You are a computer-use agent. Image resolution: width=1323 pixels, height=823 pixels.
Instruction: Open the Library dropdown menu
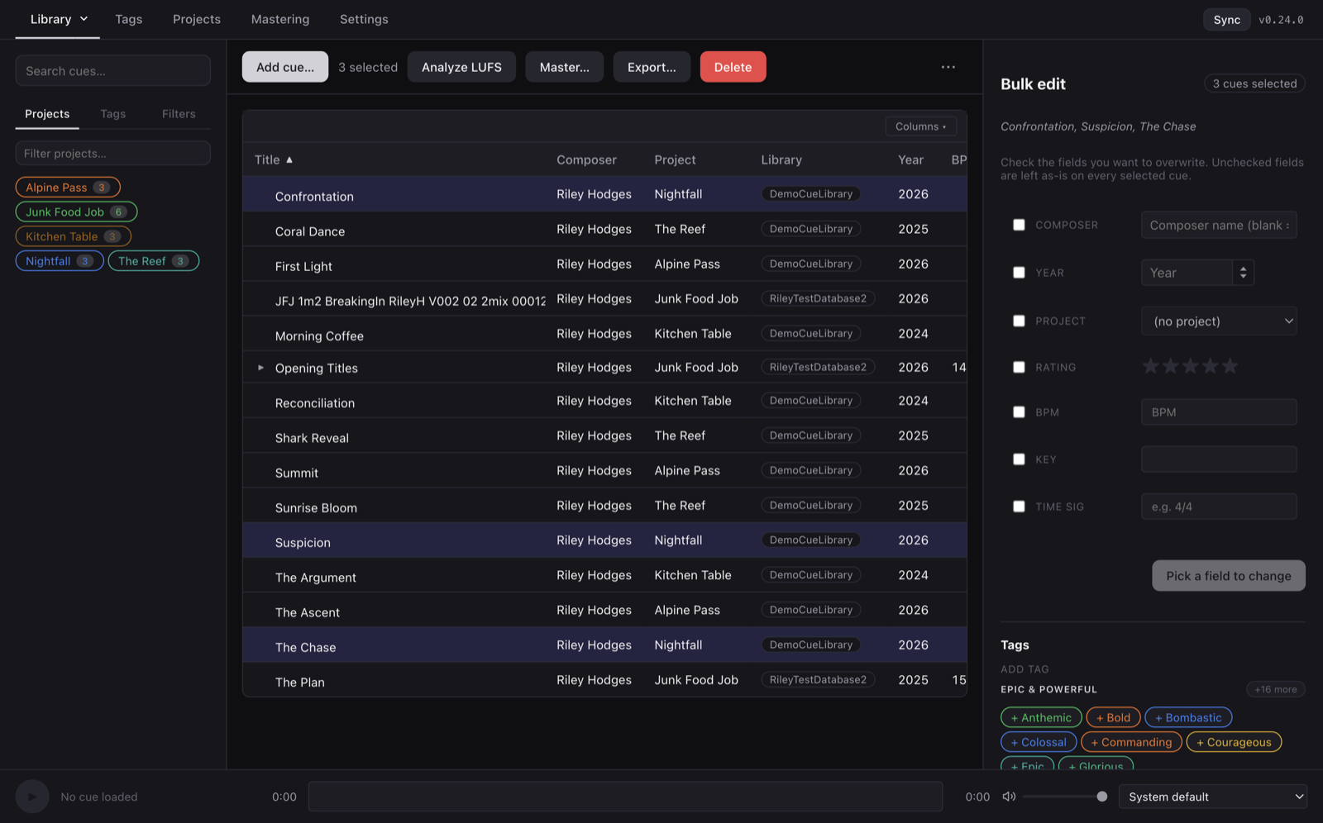[x=58, y=19]
